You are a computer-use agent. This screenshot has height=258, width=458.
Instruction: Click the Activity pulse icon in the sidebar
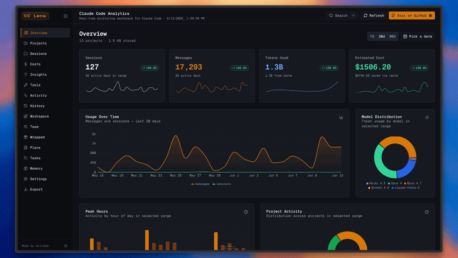click(x=26, y=95)
